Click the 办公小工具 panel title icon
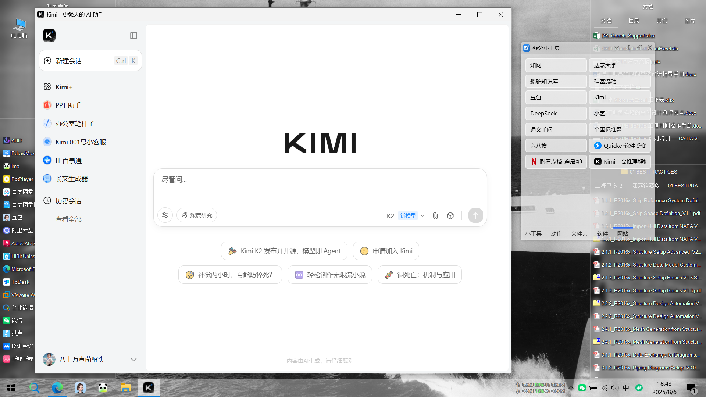This screenshot has height=397, width=706. pos(527,48)
